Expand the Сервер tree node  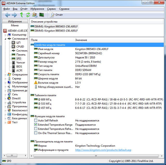[x=5, y=79]
